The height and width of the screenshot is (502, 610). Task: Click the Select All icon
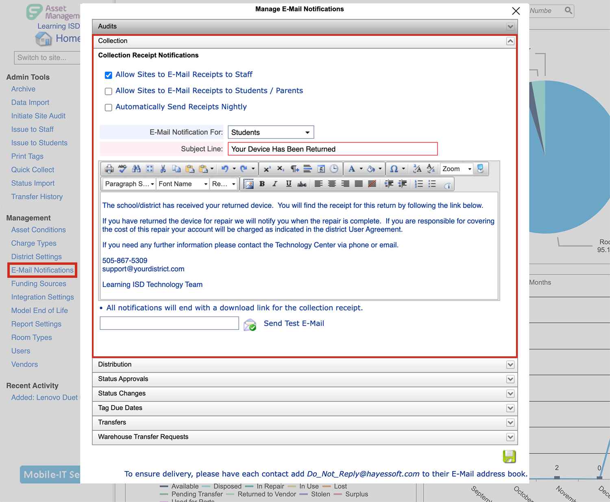click(x=150, y=169)
